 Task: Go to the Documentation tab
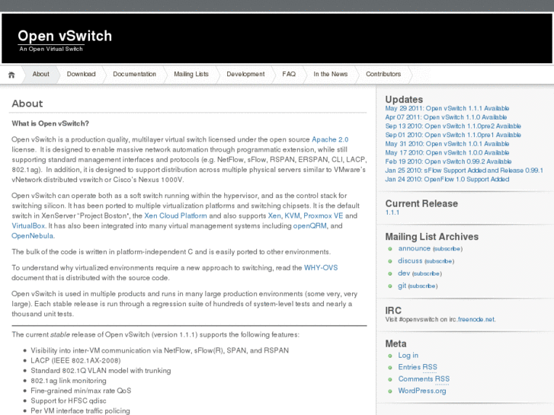pyautogui.click(x=134, y=74)
